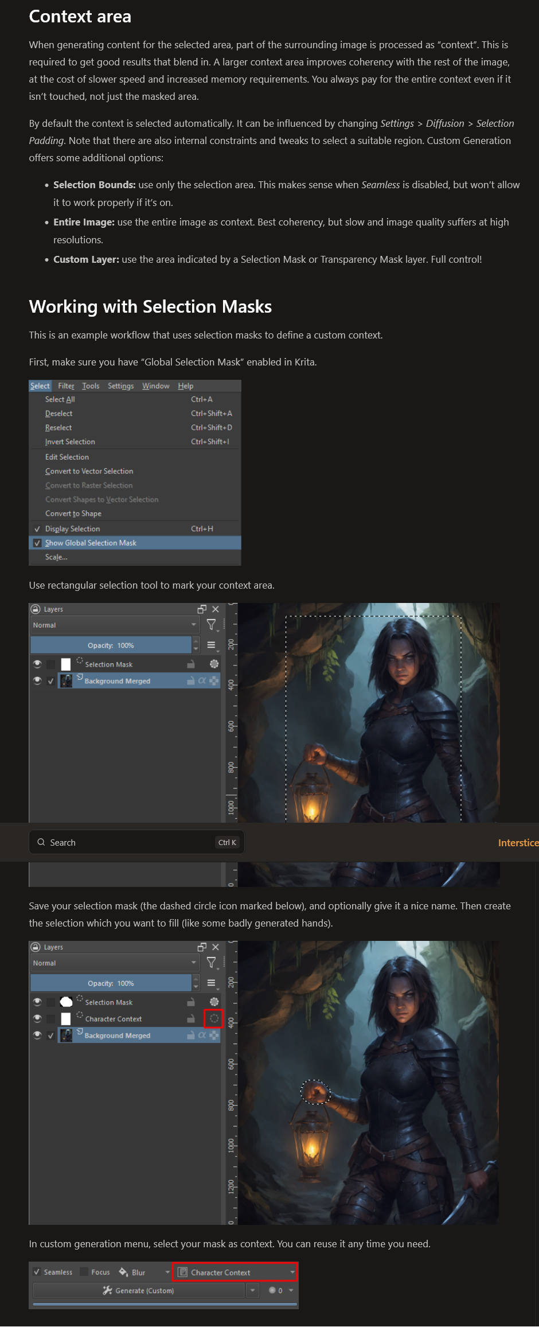Click the Selection Mask lock icon in the upper Layers panel
Viewport: 539px width, 1327px height.
pos(191,664)
